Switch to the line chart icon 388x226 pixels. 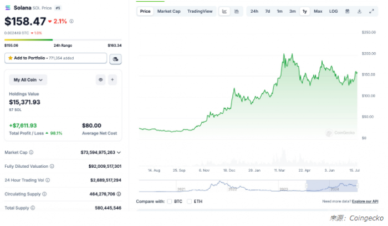click(224, 12)
